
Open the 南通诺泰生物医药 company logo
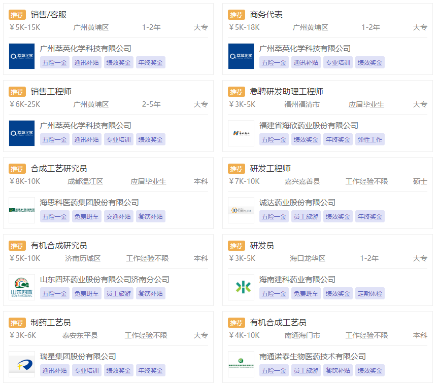241,364
